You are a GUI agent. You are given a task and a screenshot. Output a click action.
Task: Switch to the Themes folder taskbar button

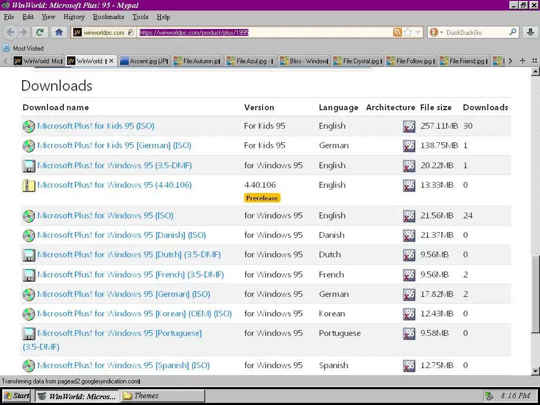(162, 396)
